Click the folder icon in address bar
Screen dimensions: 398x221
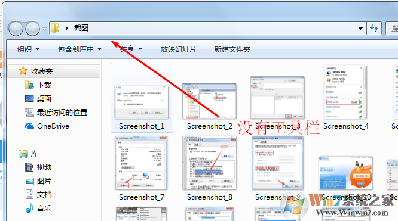click(55, 28)
